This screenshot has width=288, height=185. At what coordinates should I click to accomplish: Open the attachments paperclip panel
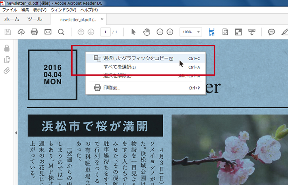point(7,71)
